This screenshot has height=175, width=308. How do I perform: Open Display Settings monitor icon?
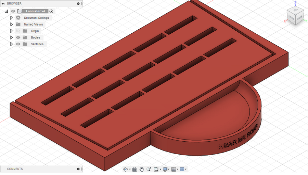(x=165, y=169)
